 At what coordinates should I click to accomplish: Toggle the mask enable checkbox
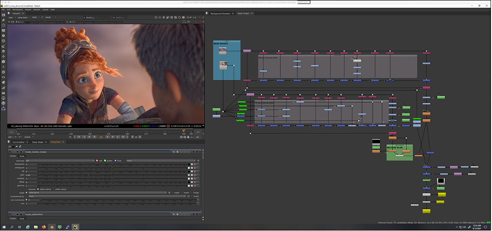point(27,193)
